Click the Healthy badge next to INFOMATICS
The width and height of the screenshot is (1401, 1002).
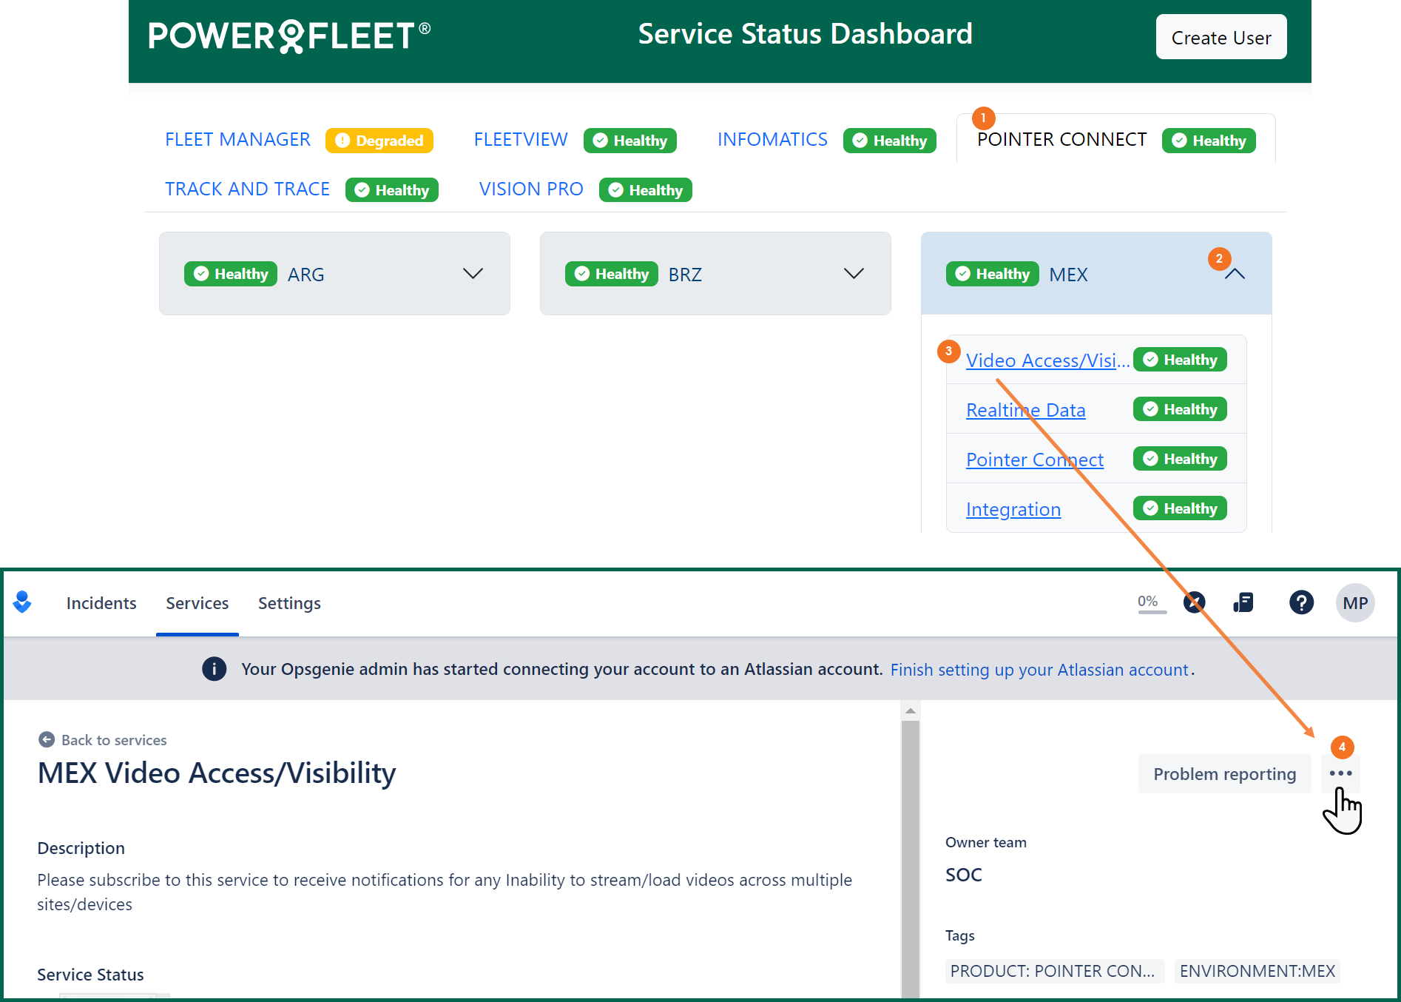click(x=890, y=141)
